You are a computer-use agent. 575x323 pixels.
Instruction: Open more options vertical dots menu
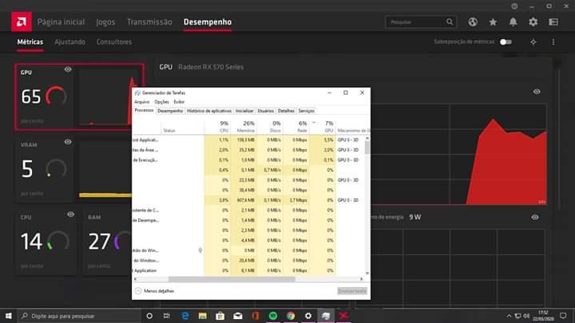point(553,42)
